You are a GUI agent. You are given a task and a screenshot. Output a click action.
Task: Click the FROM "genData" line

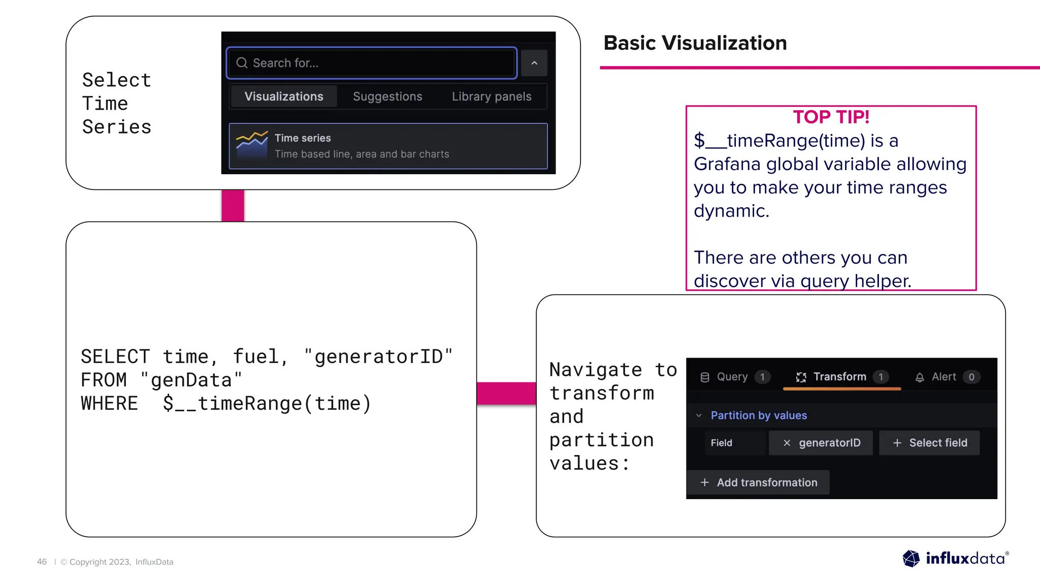coord(161,380)
